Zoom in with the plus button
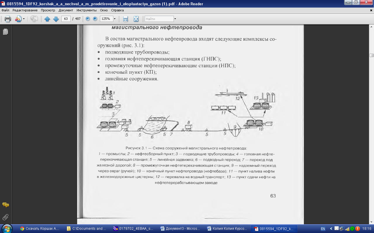This screenshot has width=374, height=233. pyautogui.click(x=95, y=19)
